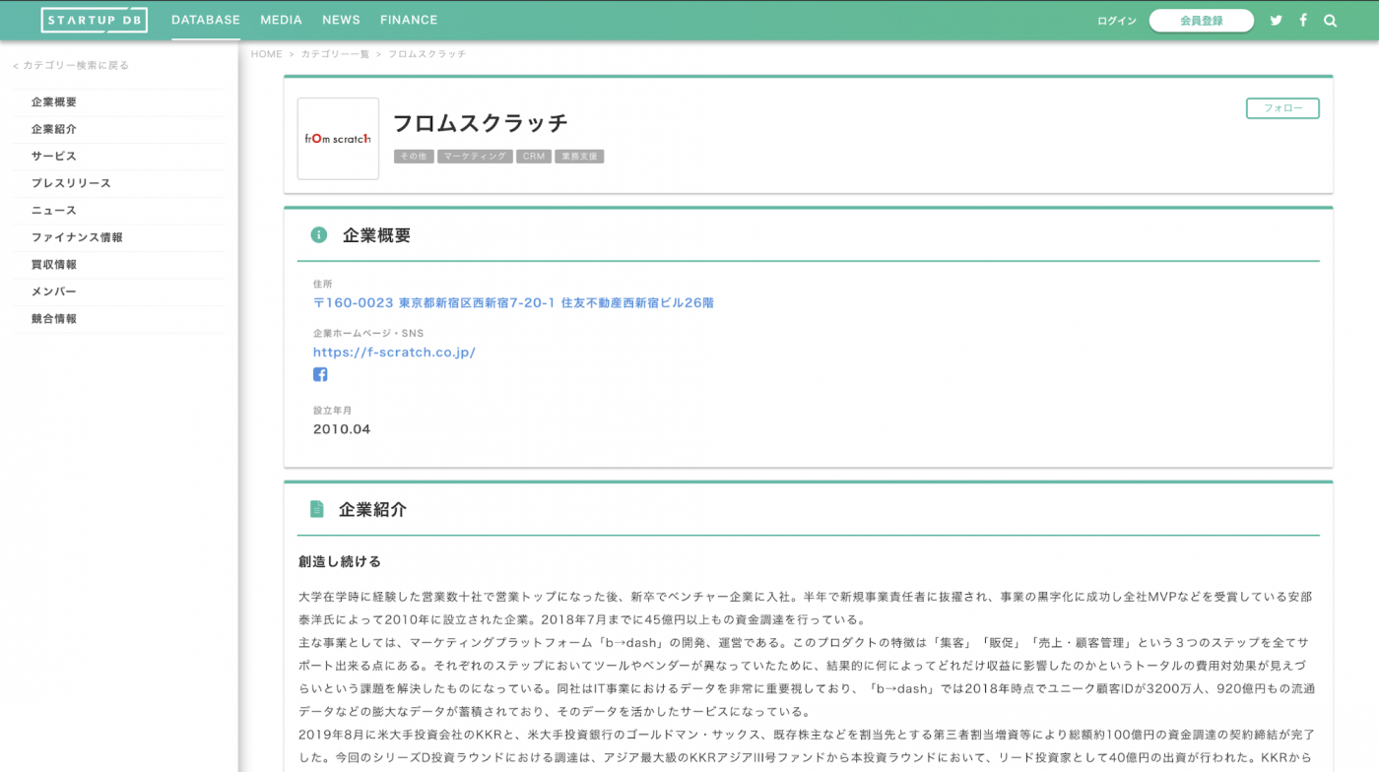Viewport: 1379px width, 772px height.
Task: Open the company homepage link https://f-scratch.co.jp/
Action: tap(394, 352)
